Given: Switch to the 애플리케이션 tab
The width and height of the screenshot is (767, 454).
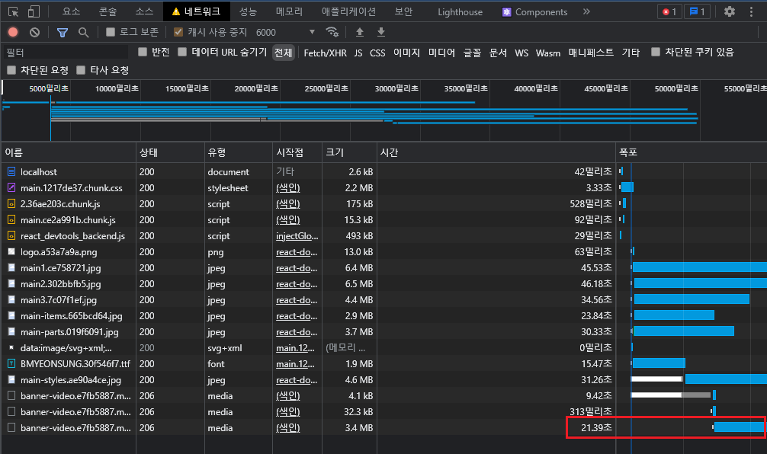Looking at the screenshot, I should 348,11.
